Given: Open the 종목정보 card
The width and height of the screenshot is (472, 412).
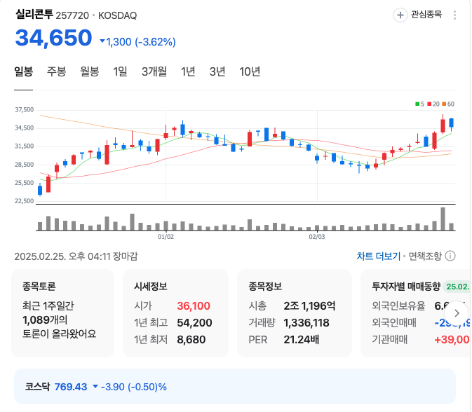Looking at the screenshot, I should (x=295, y=313).
